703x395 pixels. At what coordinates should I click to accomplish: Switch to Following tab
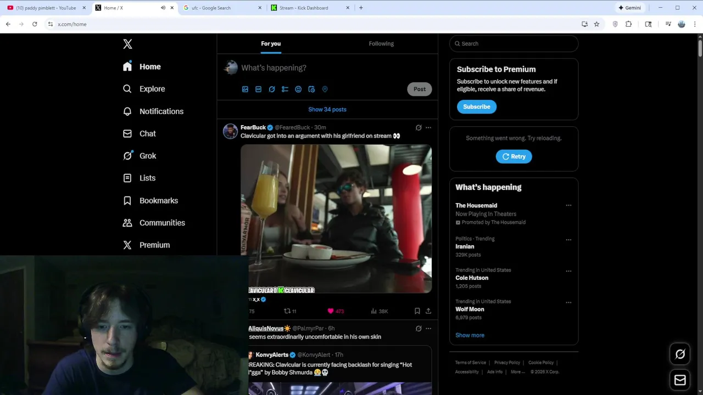[381, 43]
